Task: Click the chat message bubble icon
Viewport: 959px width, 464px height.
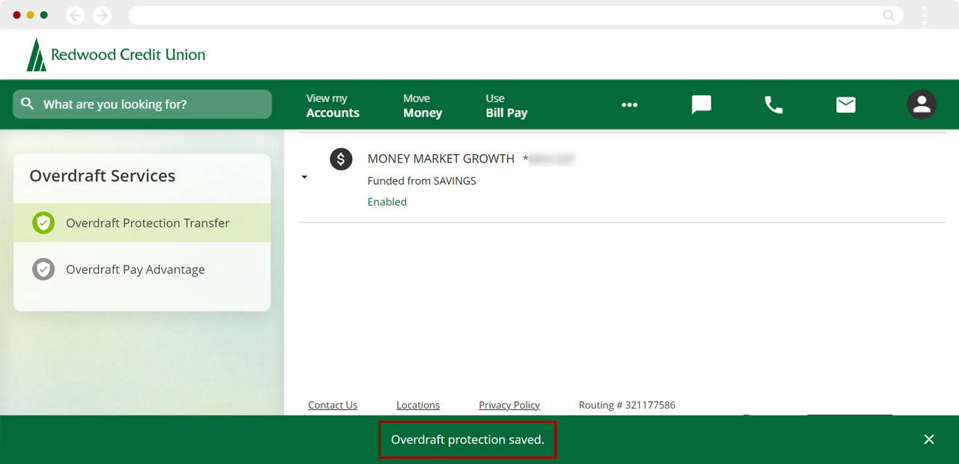Action: tap(701, 105)
